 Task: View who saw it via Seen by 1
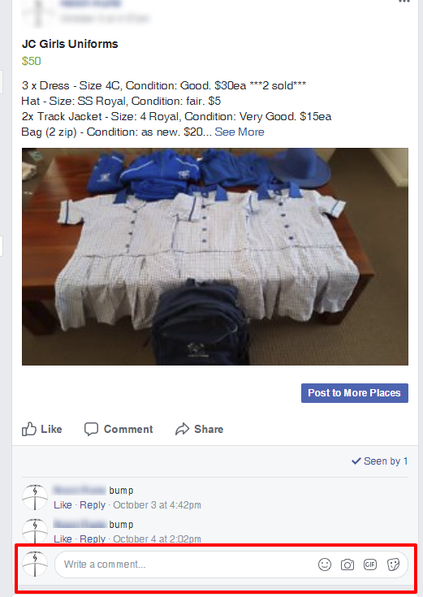[x=380, y=461]
